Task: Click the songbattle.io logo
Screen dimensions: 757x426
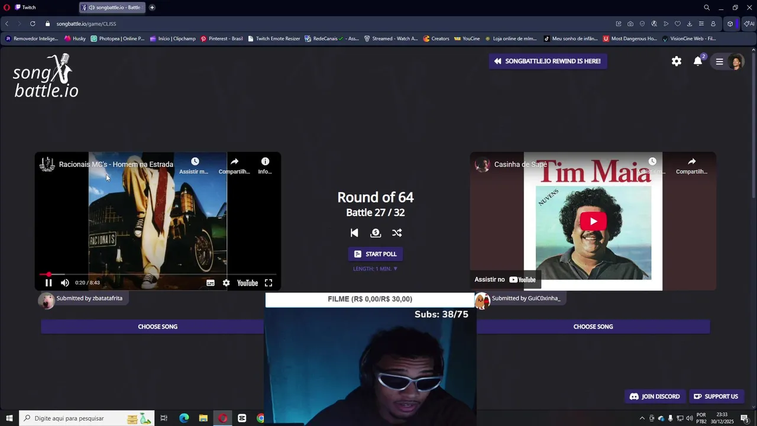Action: click(46, 76)
